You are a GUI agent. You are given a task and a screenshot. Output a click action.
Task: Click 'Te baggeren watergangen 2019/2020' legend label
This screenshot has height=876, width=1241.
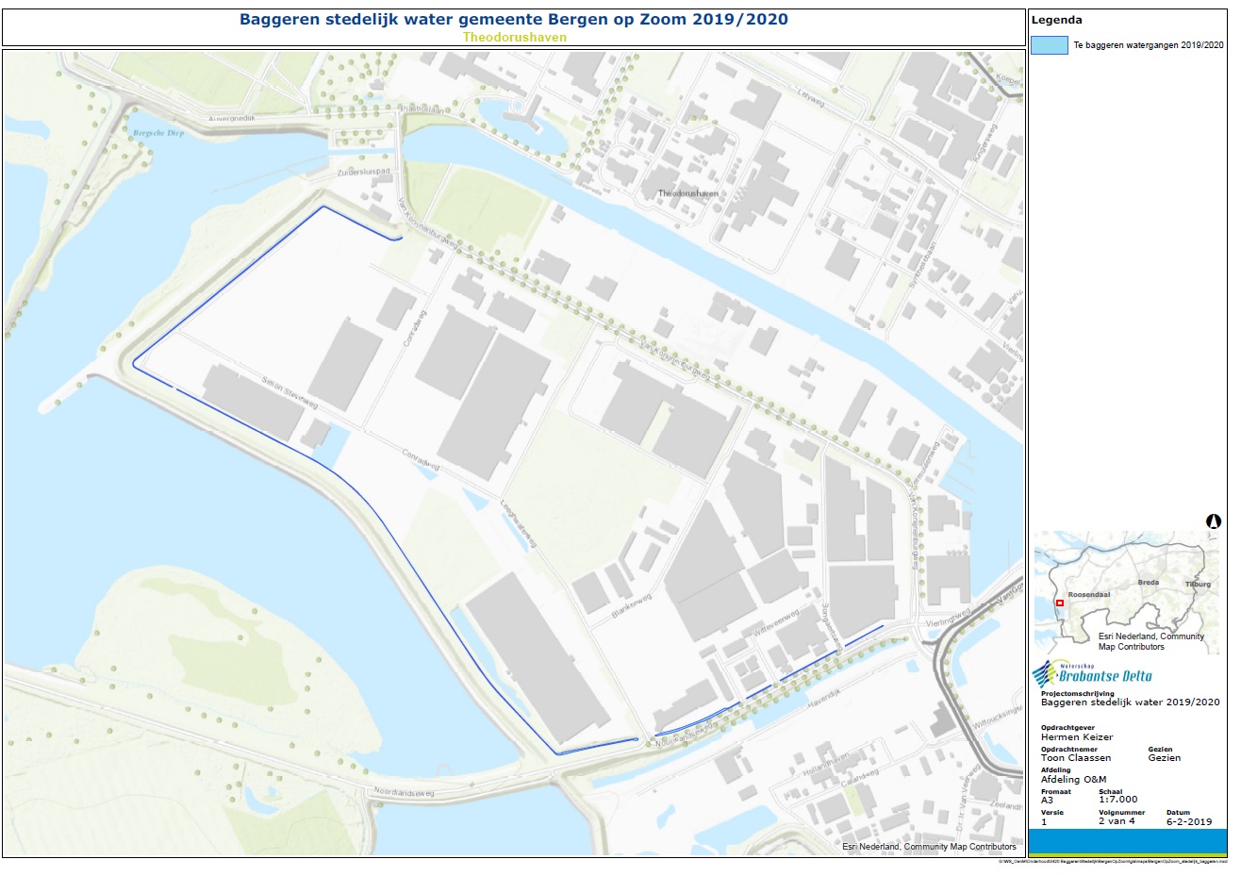coord(1148,45)
